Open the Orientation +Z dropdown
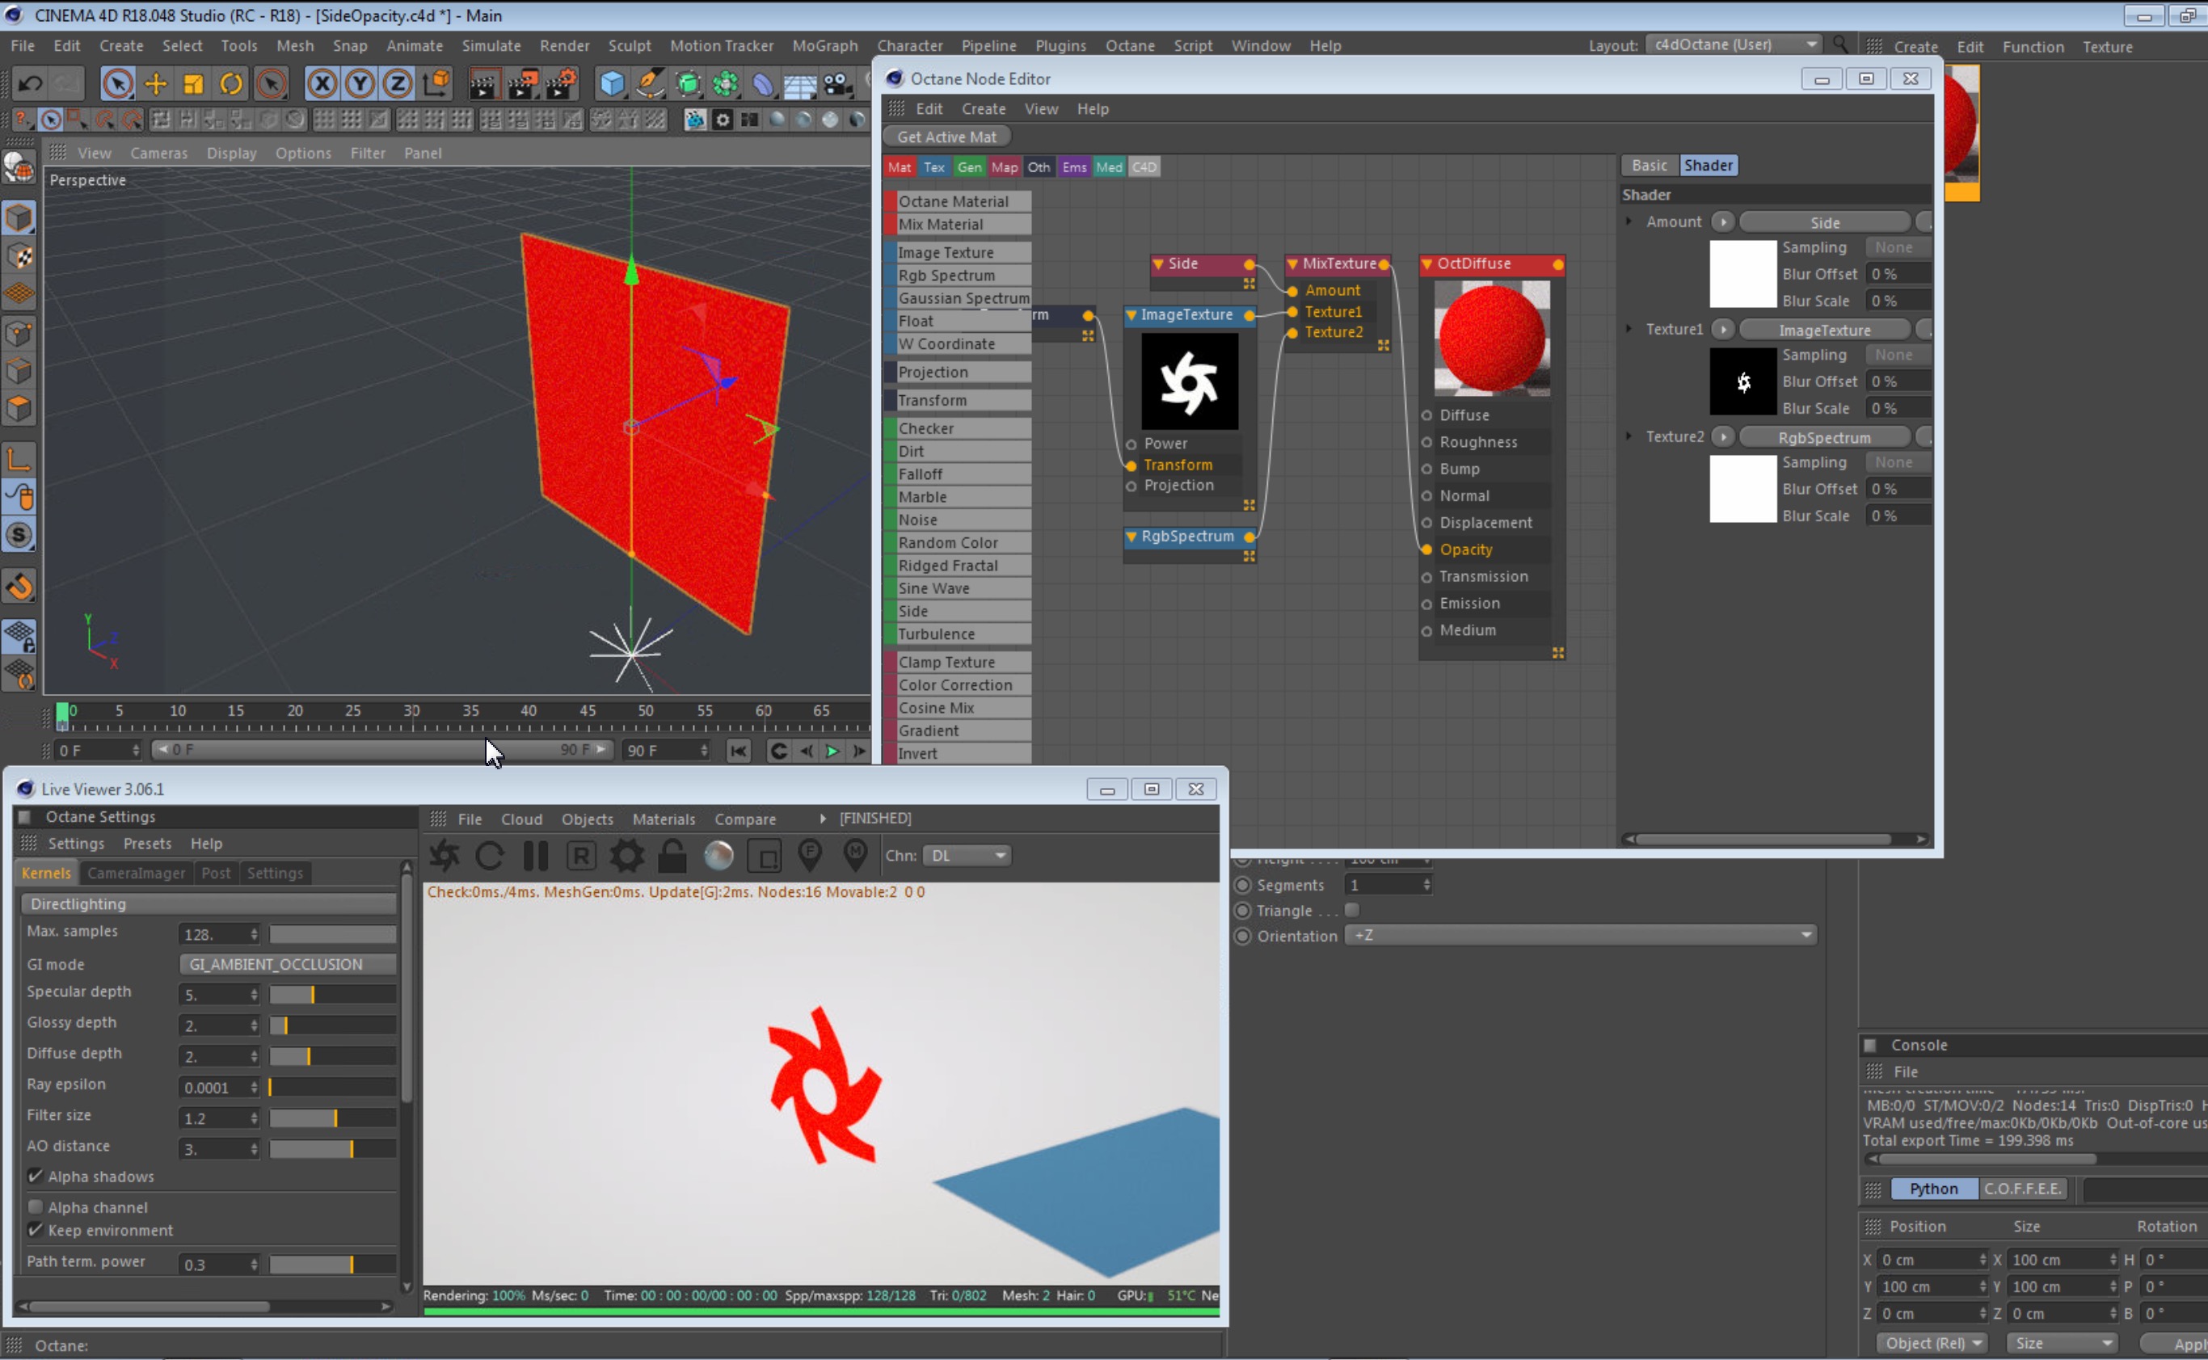The height and width of the screenshot is (1360, 2208). coord(1579,936)
